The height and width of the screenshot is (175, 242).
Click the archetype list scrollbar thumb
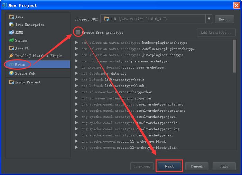tap(234, 56)
